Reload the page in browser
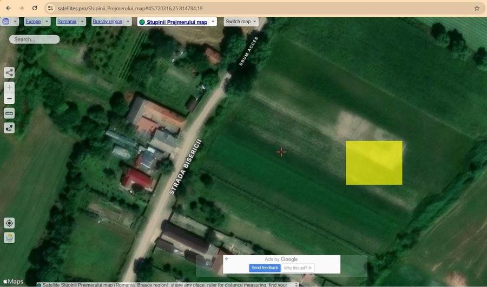Screen dimensions: 487x287 [x=35, y=8]
